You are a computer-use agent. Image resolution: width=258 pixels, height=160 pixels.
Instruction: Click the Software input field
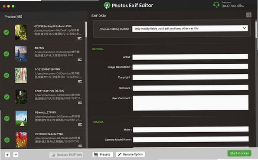click(190, 88)
